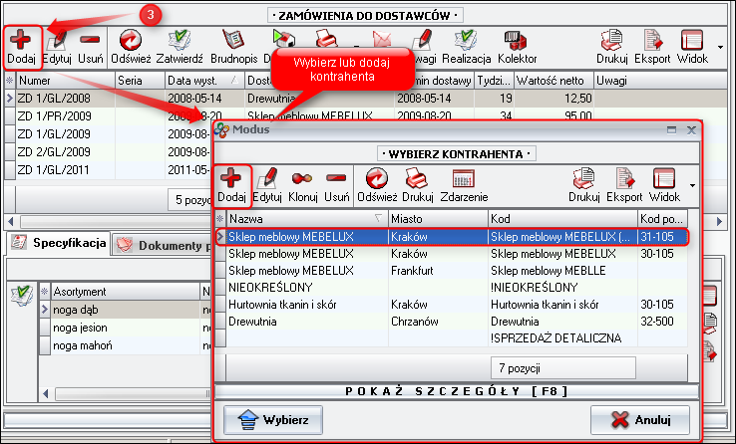Screen dimensions: 736x444
Task: Click Odśwież in the contractor dialog toolbar
Action: [x=378, y=184]
